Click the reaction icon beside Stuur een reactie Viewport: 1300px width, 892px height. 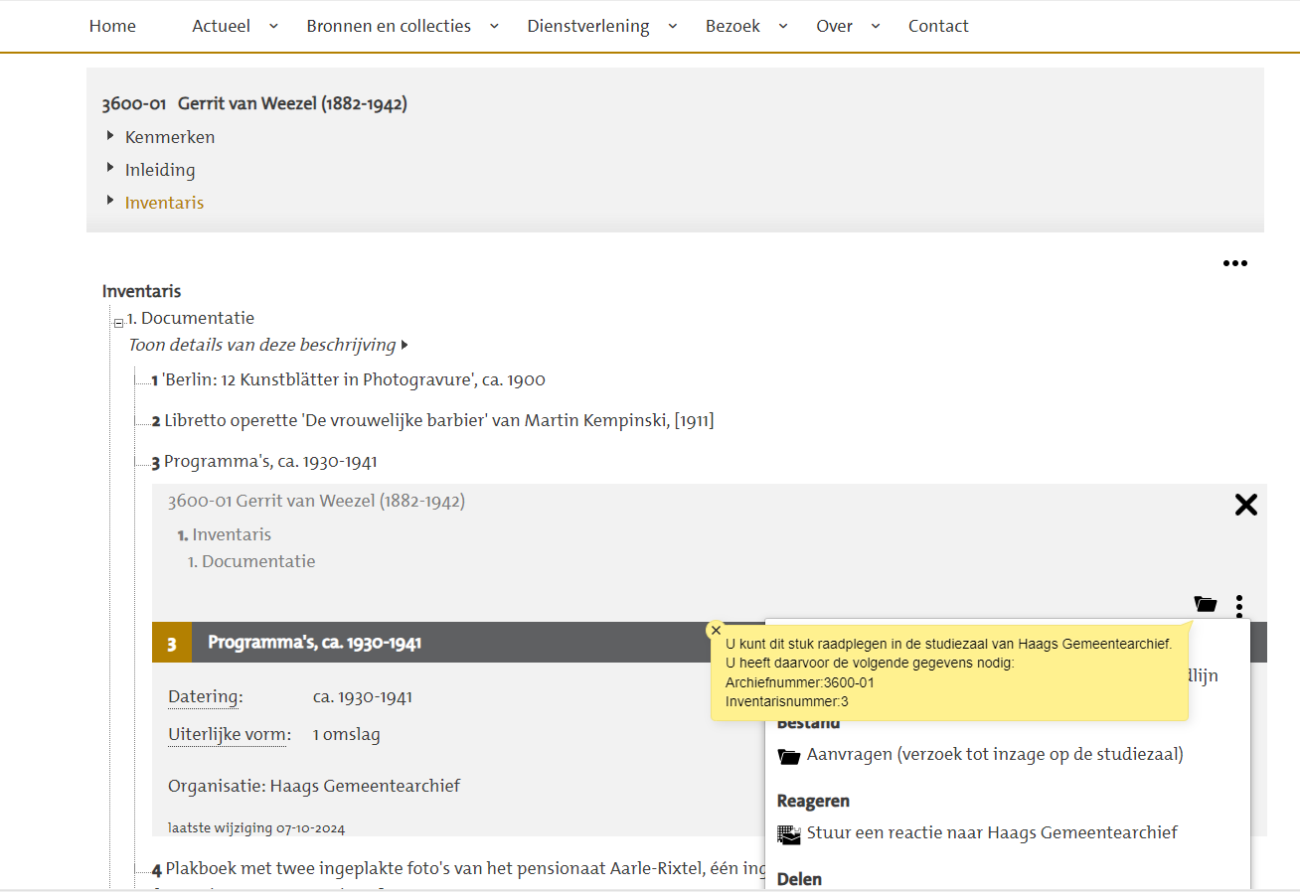(789, 834)
